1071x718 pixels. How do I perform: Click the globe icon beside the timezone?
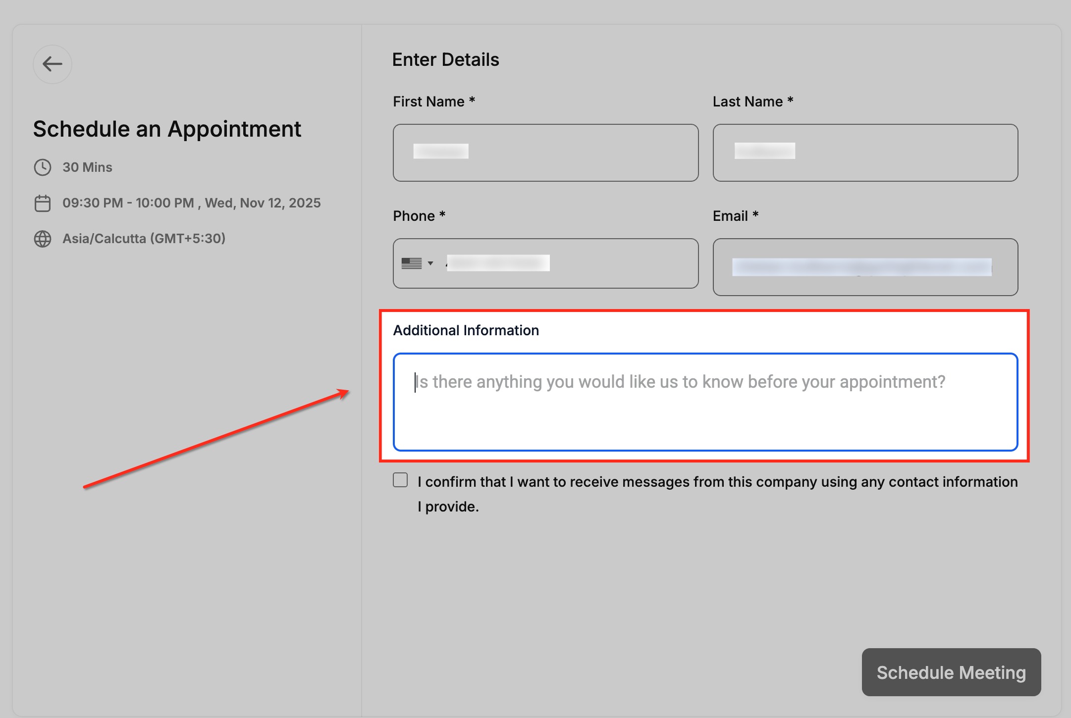43,239
